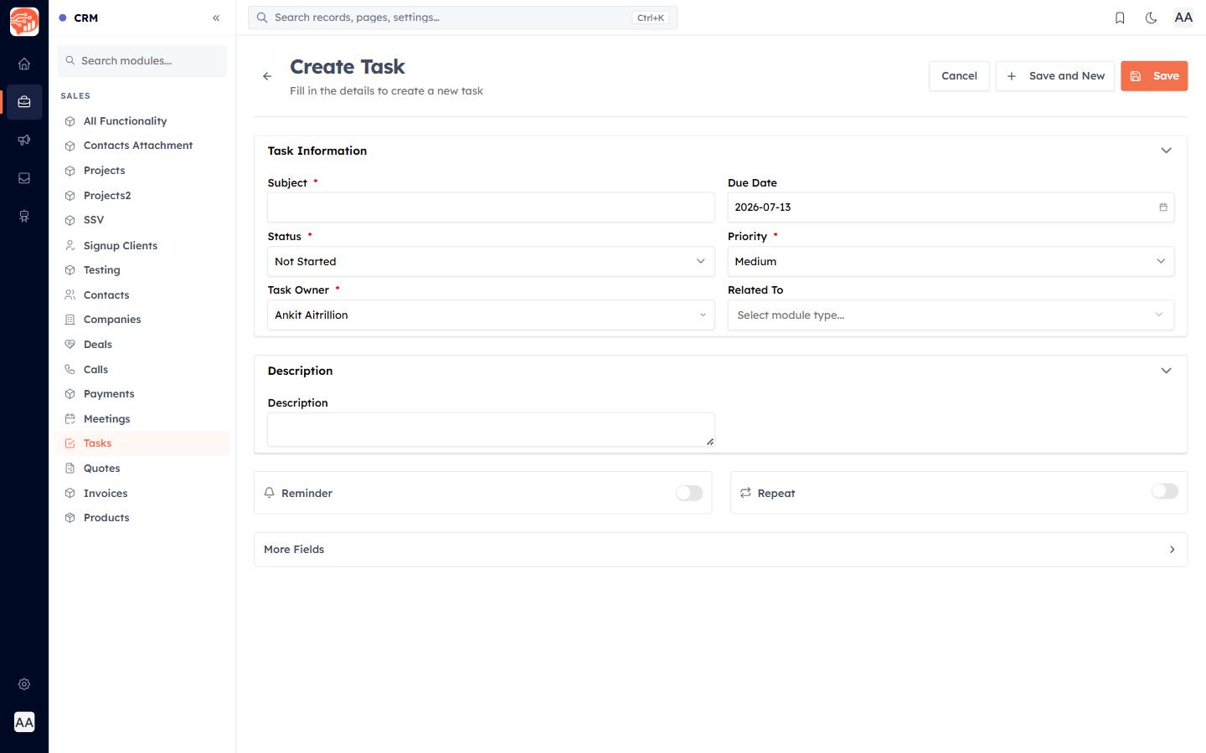Click the Cancel button
Screen dimensions: 1206x753
click(x=959, y=76)
